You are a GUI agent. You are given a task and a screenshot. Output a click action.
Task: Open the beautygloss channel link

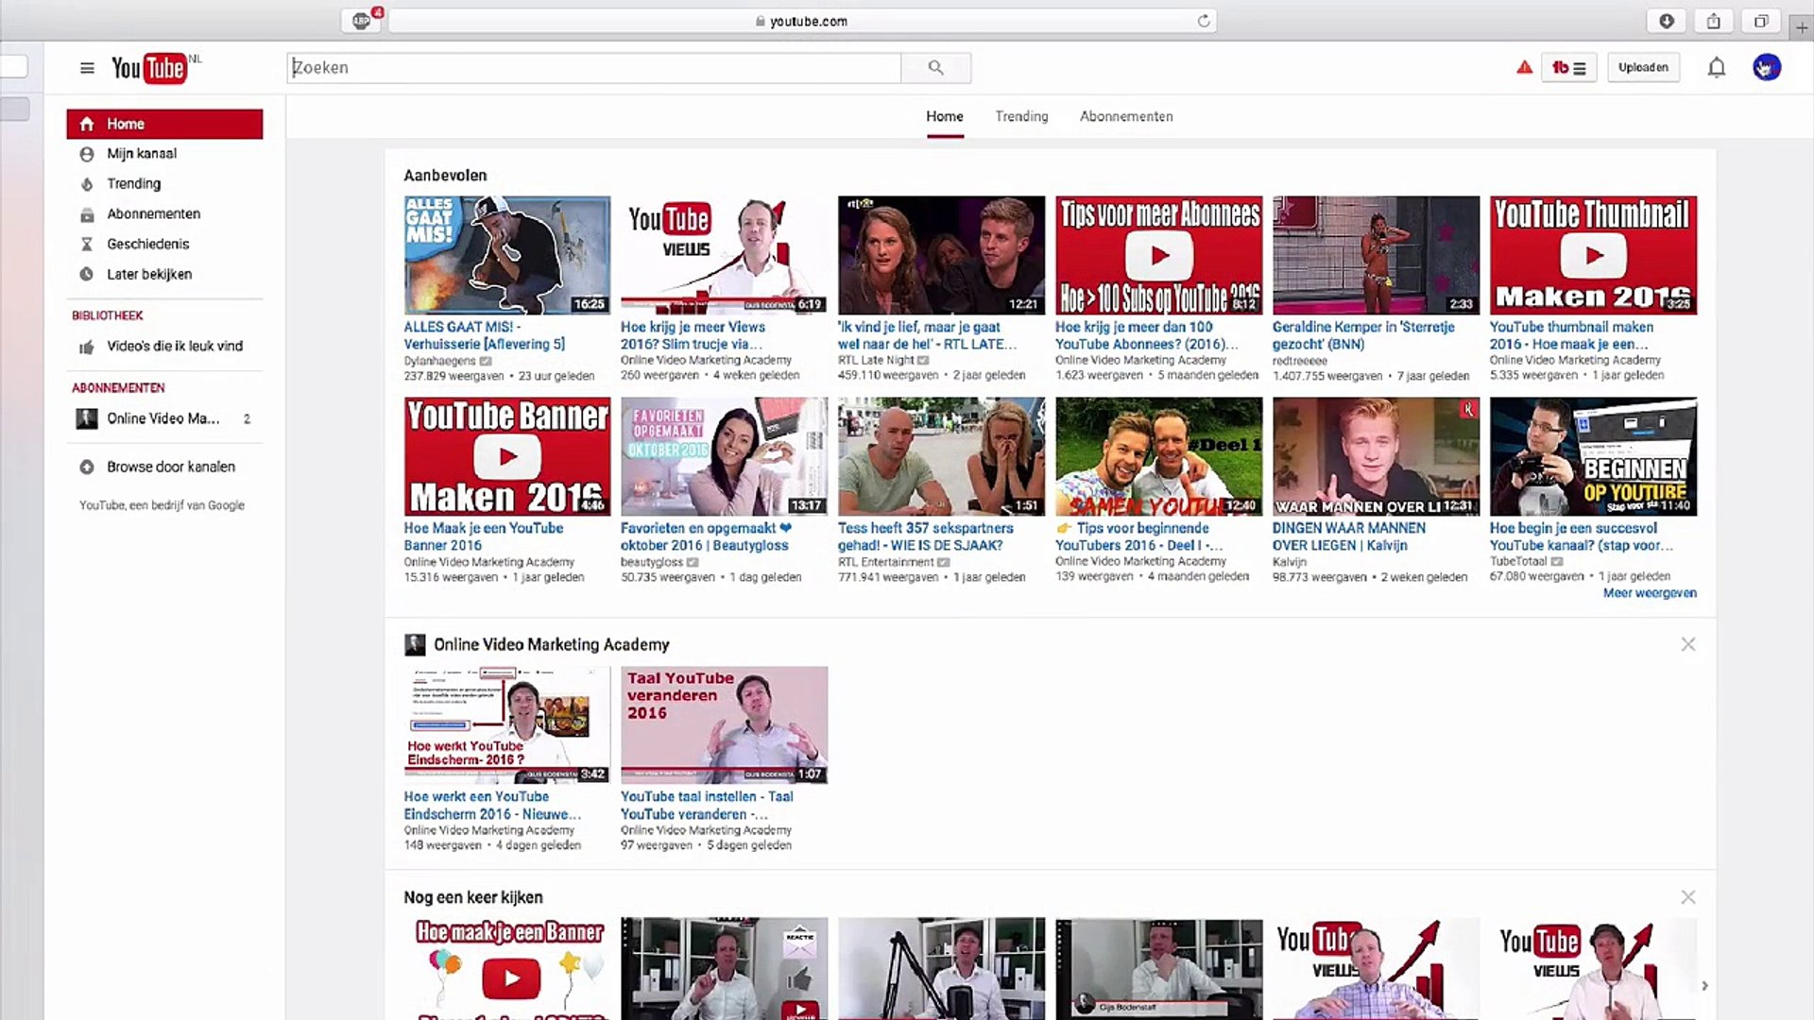(652, 562)
